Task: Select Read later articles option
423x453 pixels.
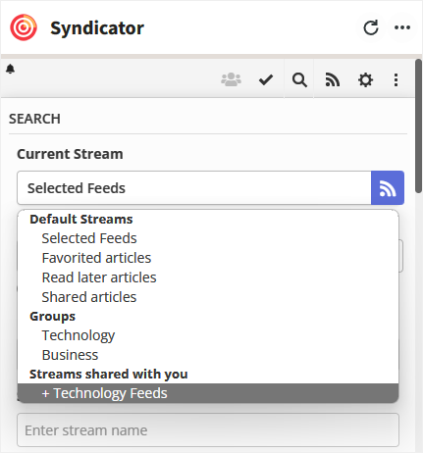Action: tap(99, 277)
